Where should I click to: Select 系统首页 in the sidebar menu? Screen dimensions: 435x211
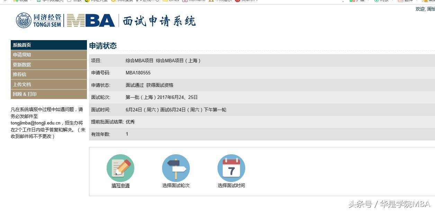[48, 45]
